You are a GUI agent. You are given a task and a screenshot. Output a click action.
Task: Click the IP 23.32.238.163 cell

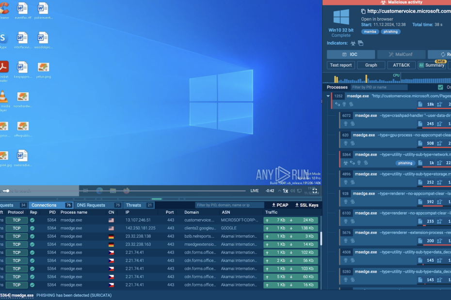[138, 244]
